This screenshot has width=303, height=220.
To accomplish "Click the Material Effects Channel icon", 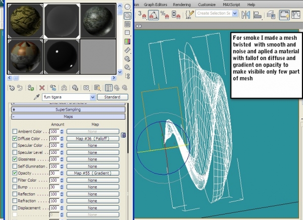I will [x=86, y=88].
